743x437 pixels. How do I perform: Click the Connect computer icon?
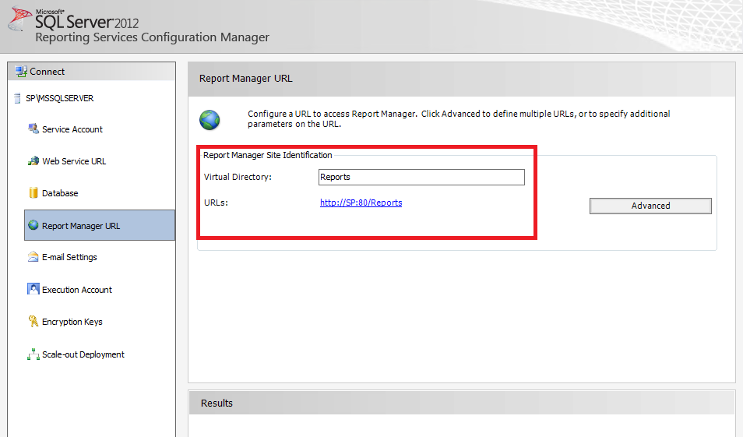[x=21, y=72]
